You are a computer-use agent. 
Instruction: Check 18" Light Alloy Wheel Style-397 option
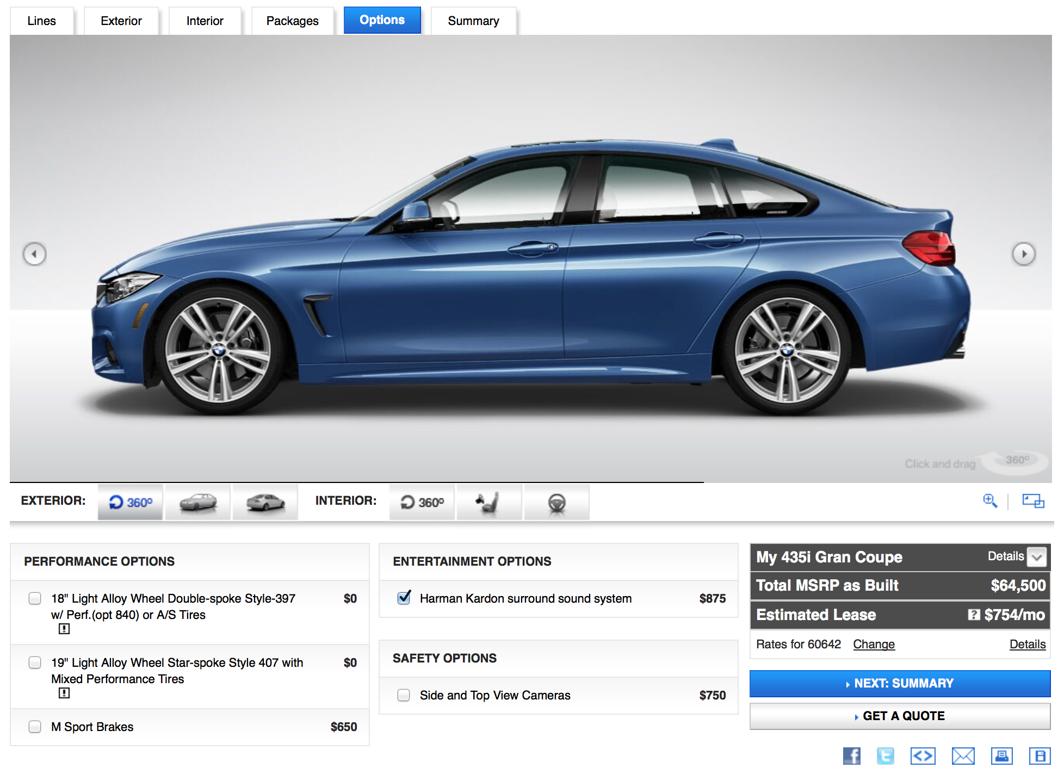[35, 598]
